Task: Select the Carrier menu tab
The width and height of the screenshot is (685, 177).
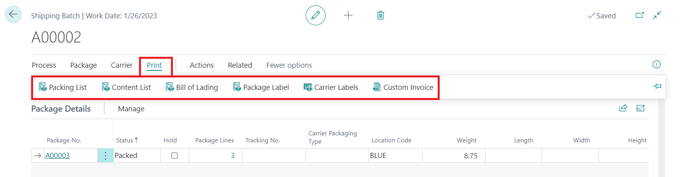Action: coord(122,65)
